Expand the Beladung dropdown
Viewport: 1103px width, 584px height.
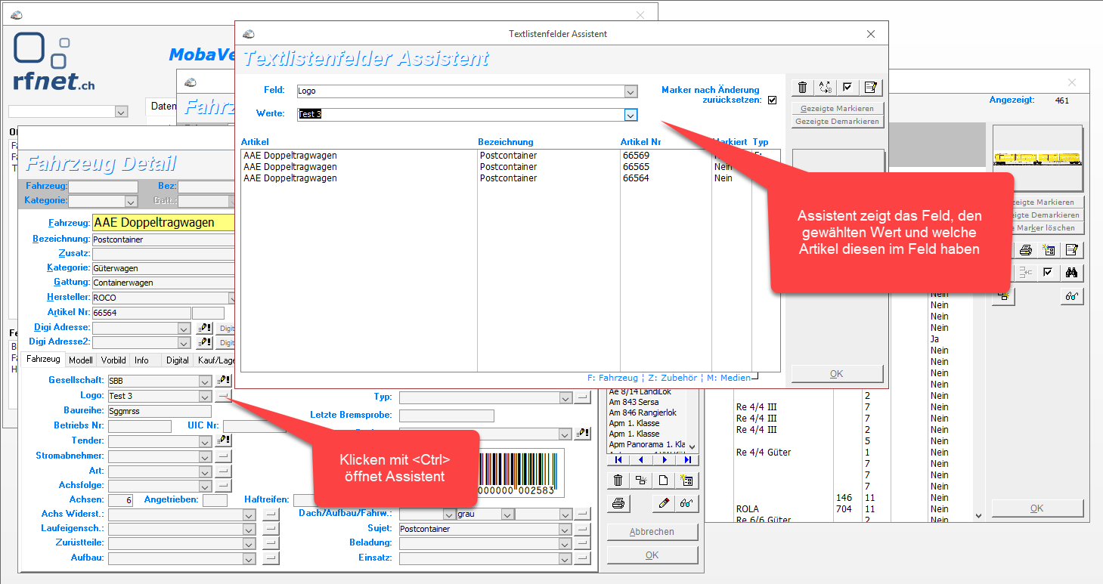click(x=565, y=543)
